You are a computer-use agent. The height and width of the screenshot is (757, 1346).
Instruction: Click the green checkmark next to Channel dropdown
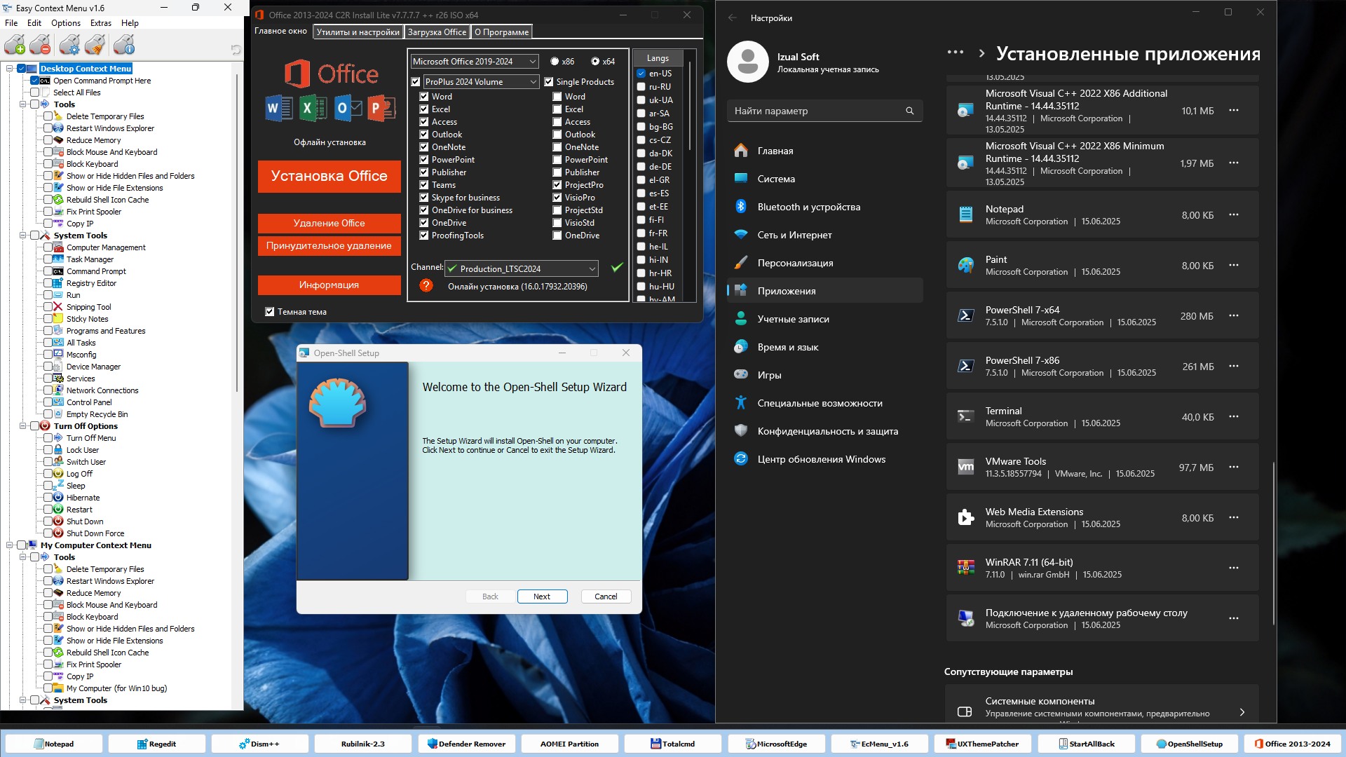[x=617, y=267]
